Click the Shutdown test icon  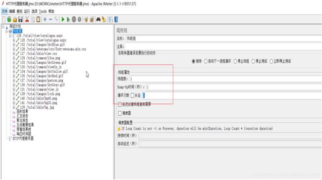[79, 19]
